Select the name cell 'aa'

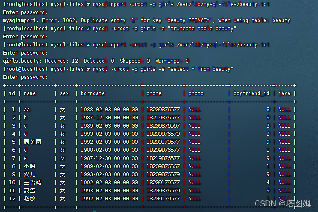tap(27, 110)
